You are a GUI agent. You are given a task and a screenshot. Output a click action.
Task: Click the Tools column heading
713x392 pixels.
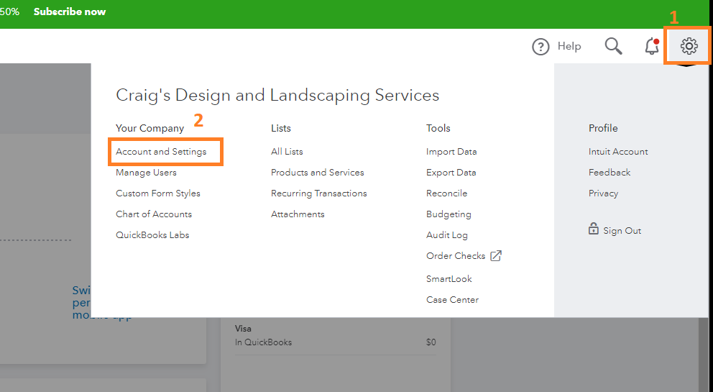(x=438, y=129)
